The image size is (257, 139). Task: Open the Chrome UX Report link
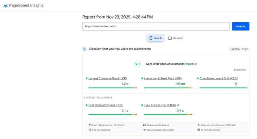[x=225, y=125]
